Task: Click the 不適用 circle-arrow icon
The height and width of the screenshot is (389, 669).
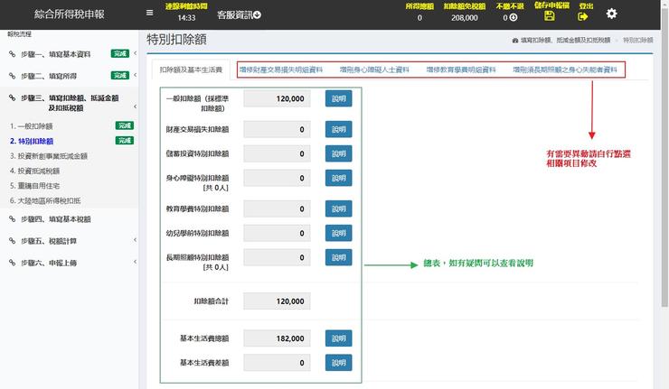Action: click(514, 18)
